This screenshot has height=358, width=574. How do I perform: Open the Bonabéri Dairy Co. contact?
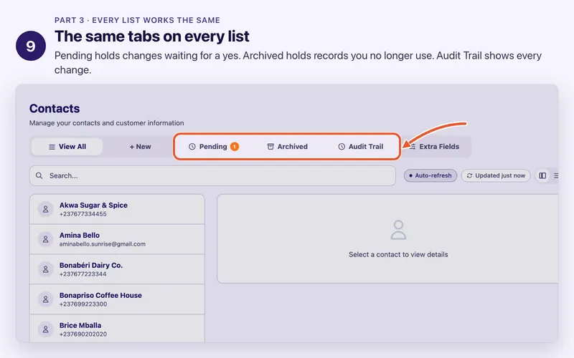coord(117,269)
